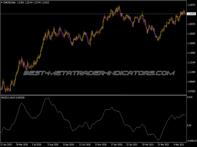Viewport: 197px width, 147px height.
Task: Click the 1.14855 price axis value
Action: coord(191,53)
